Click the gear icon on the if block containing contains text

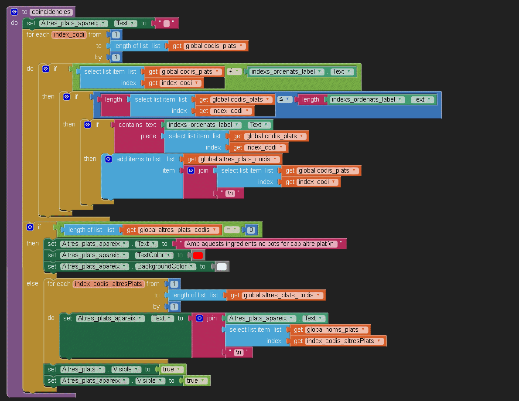(88, 125)
